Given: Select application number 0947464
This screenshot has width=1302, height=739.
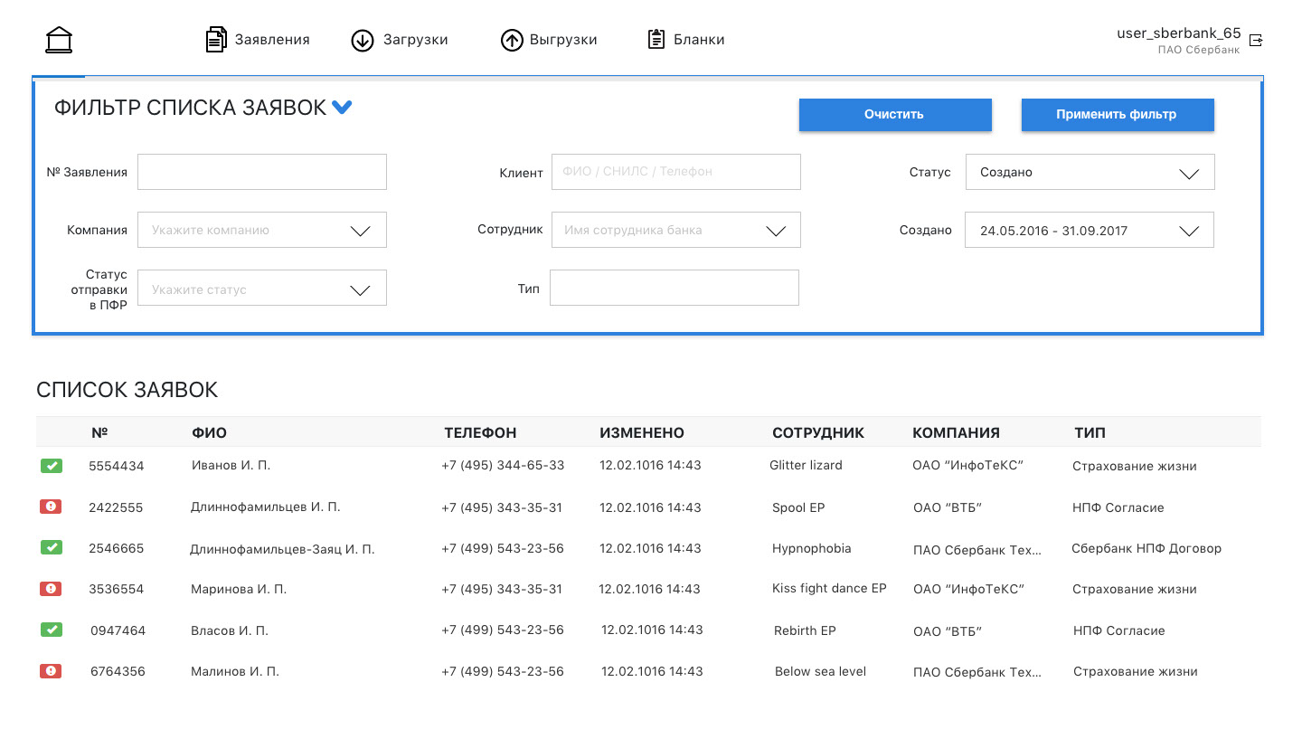Looking at the screenshot, I should click(118, 630).
